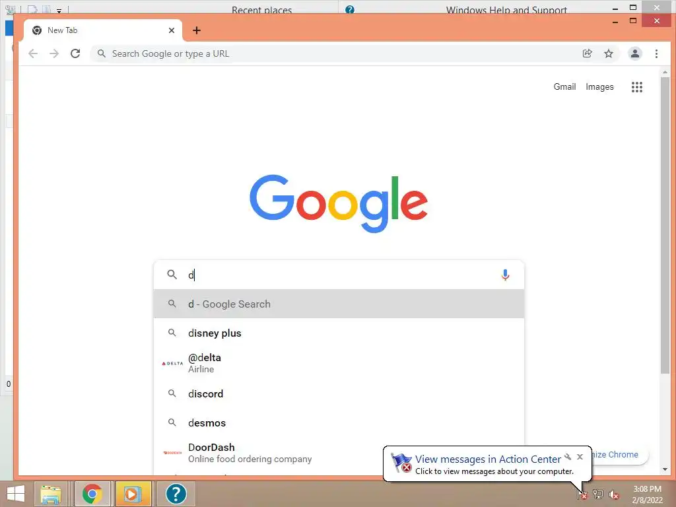Choose the 'disney plus' suggestion
This screenshot has height=507, width=676.
click(339, 333)
